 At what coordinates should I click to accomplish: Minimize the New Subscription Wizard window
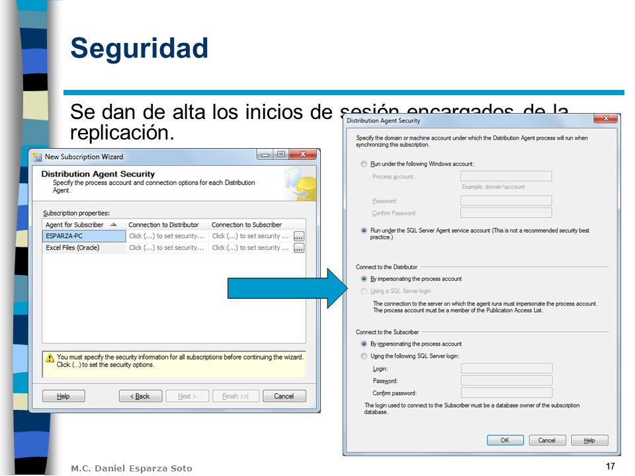265,154
